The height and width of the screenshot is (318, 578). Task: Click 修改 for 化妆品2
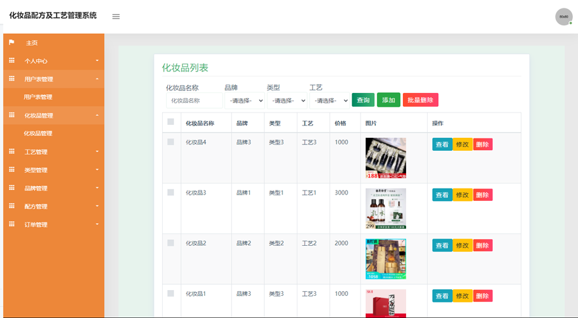click(x=462, y=245)
